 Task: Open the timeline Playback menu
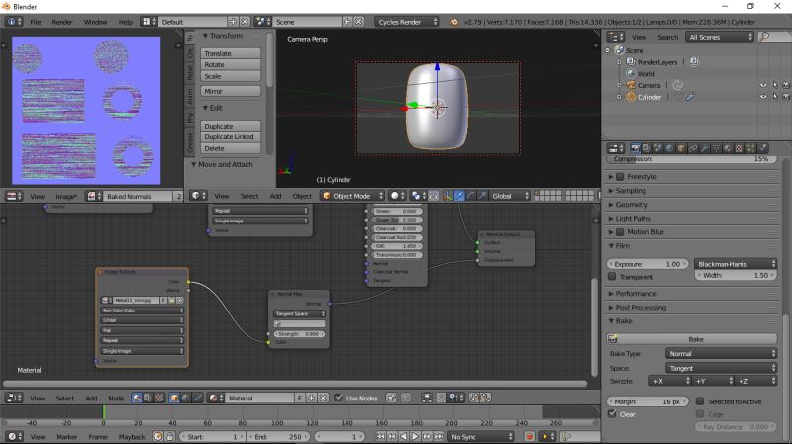pos(132,437)
